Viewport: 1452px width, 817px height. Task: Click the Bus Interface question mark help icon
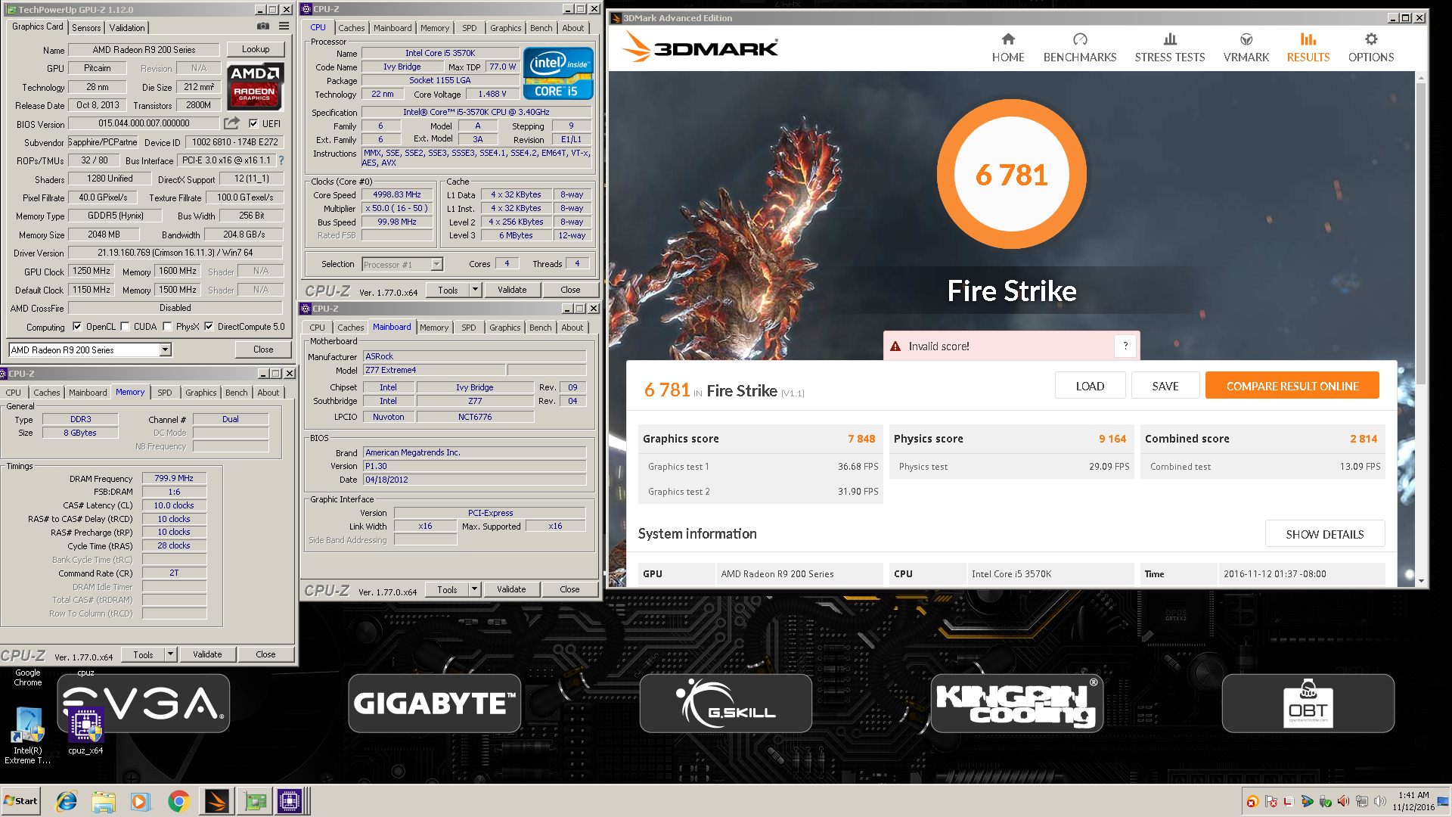coord(281,160)
